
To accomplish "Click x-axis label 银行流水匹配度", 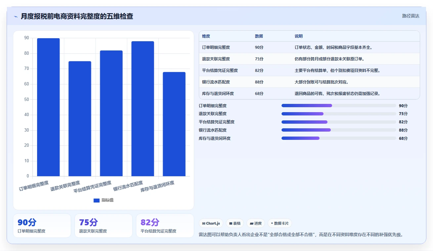I will point(128,186).
